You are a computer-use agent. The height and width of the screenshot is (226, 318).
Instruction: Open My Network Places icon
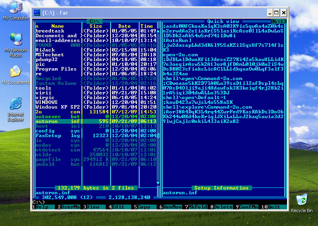(16, 45)
